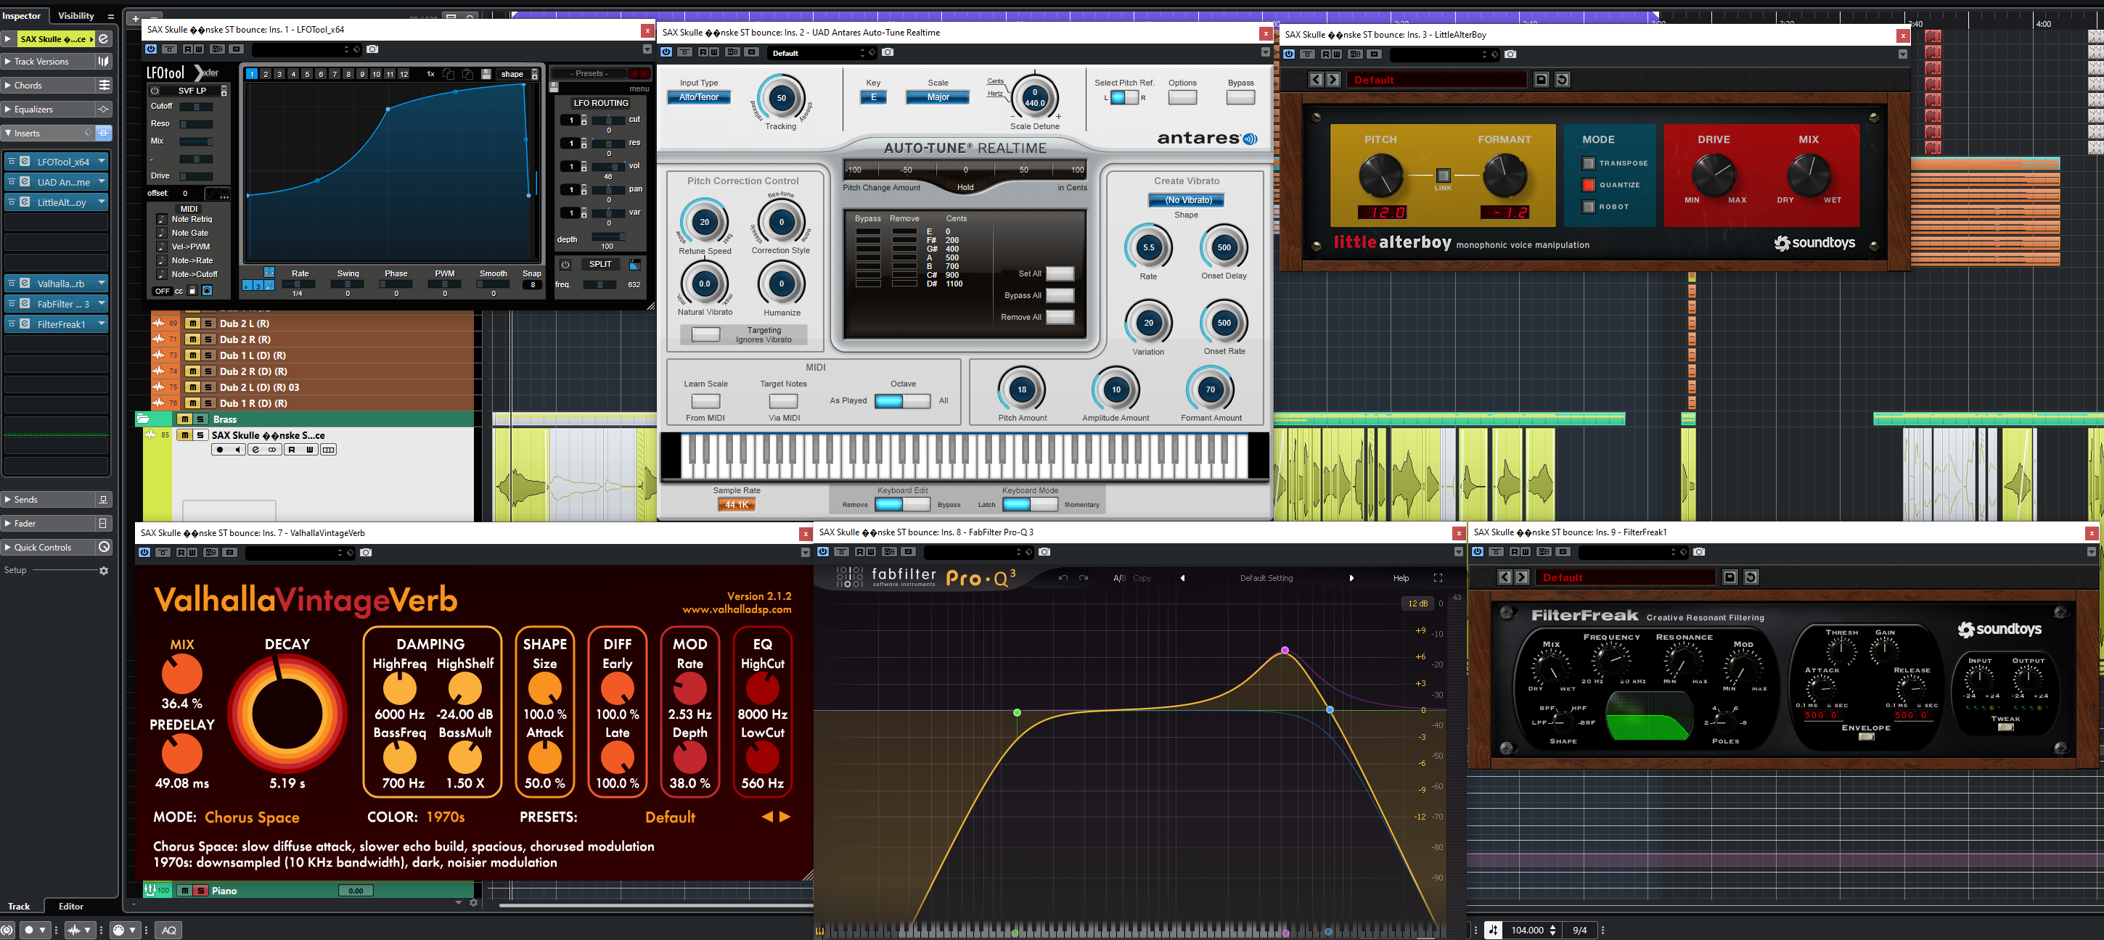Click the FabFilter undo arrow icon
Viewport: 2104px width, 940px height.
(1063, 577)
